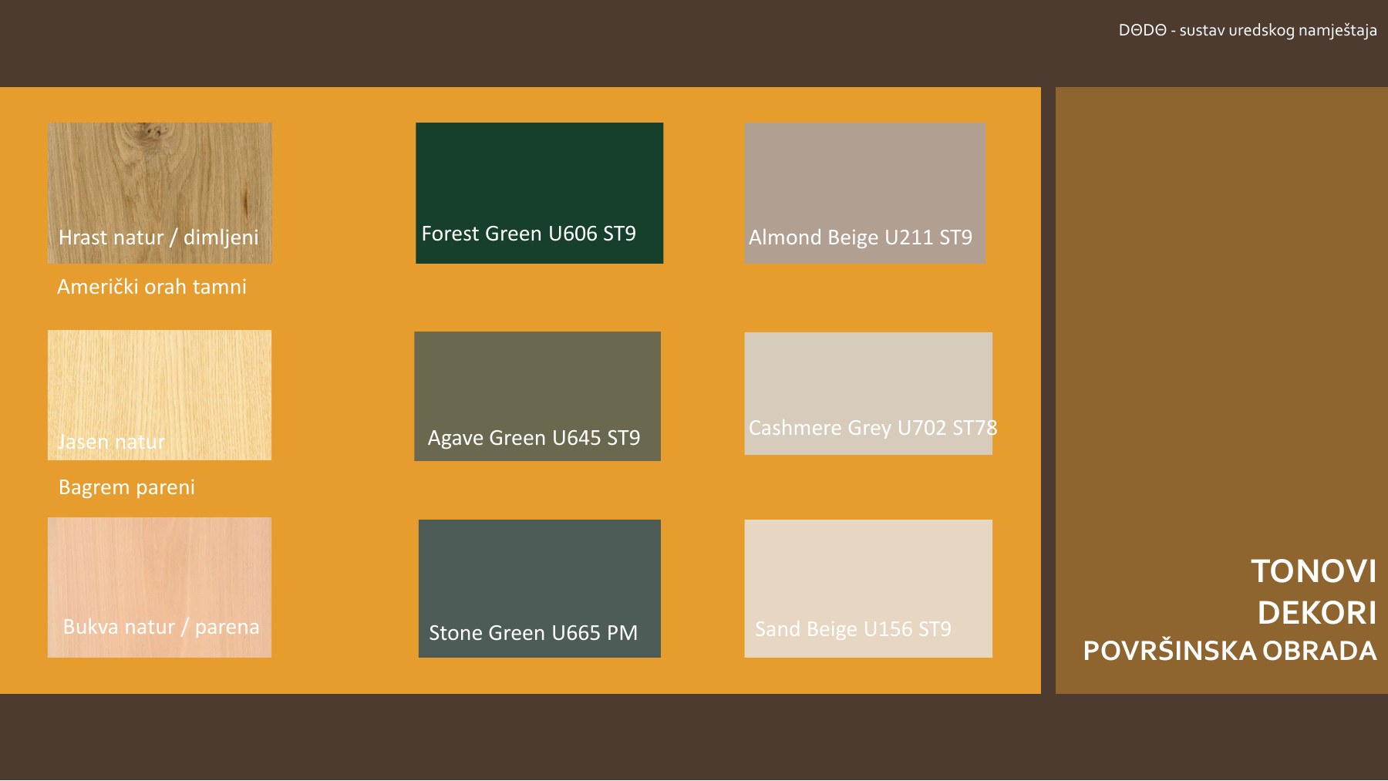Click the Bagrem pareni label
This screenshot has width=1388, height=781.
[x=126, y=487]
